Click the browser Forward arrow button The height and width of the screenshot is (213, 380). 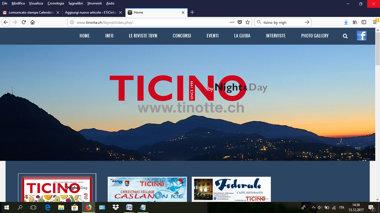pyautogui.click(x=15, y=22)
